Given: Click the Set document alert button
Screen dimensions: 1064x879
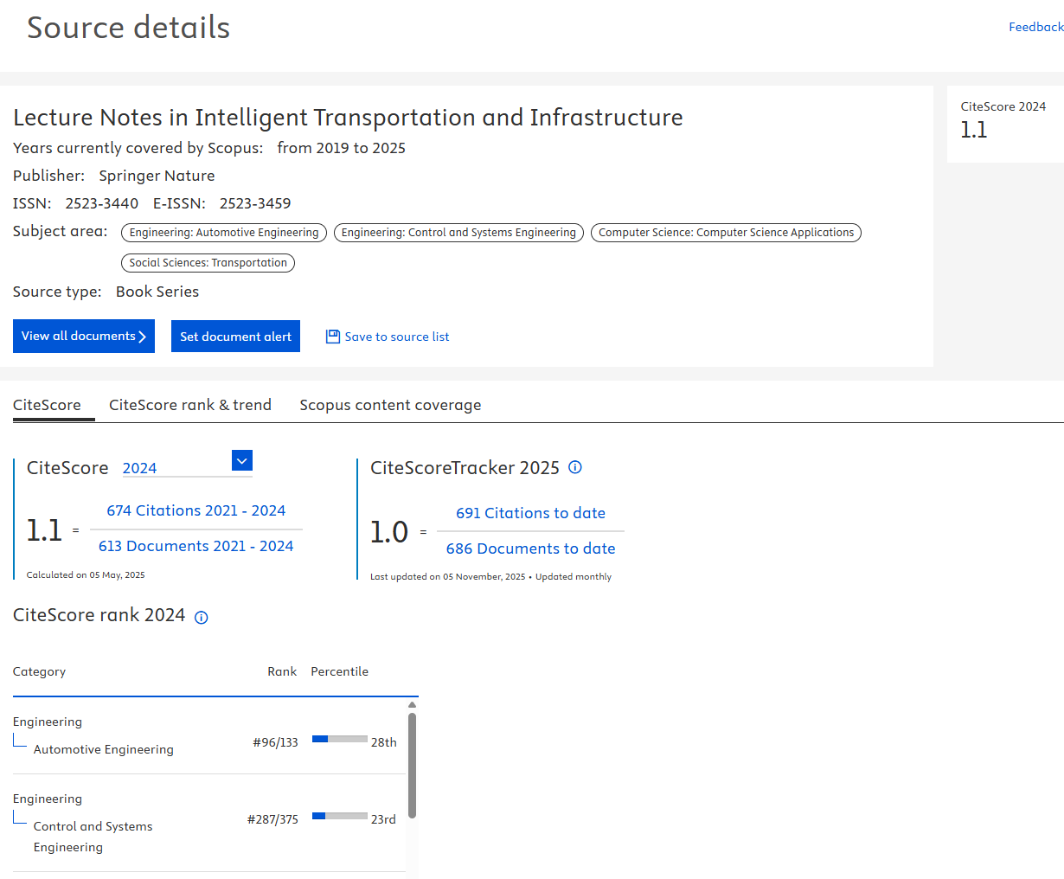Looking at the screenshot, I should [x=235, y=337].
